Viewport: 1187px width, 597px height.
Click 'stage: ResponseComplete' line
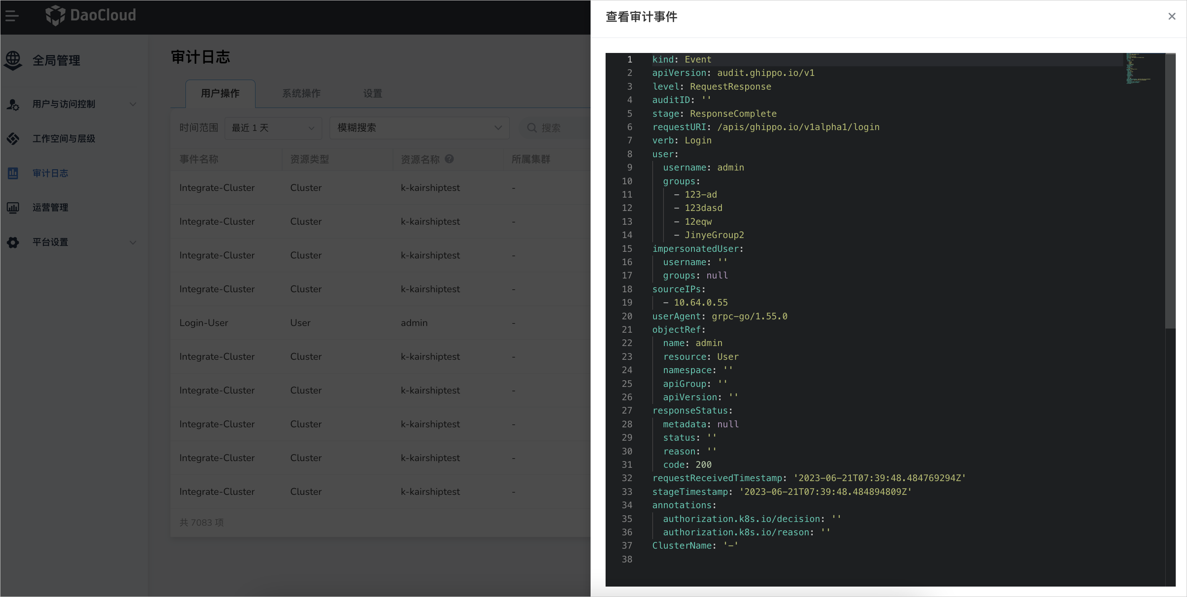point(714,113)
